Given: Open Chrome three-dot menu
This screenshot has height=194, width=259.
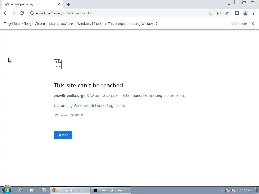Looking at the screenshot, I should (253, 13).
